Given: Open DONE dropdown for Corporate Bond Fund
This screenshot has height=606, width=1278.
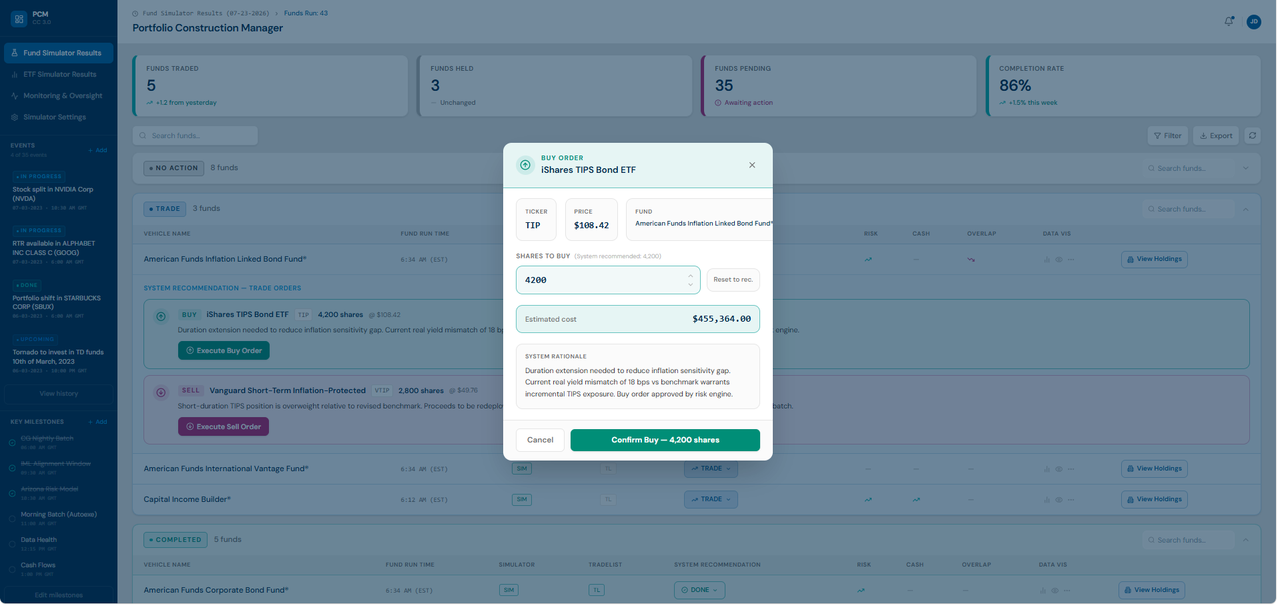Looking at the screenshot, I should point(699,591).
